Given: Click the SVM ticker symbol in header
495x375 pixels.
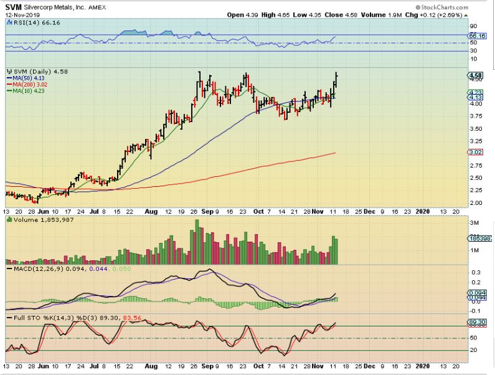Looking at the screenshot, I should click(x=13, y=7).
